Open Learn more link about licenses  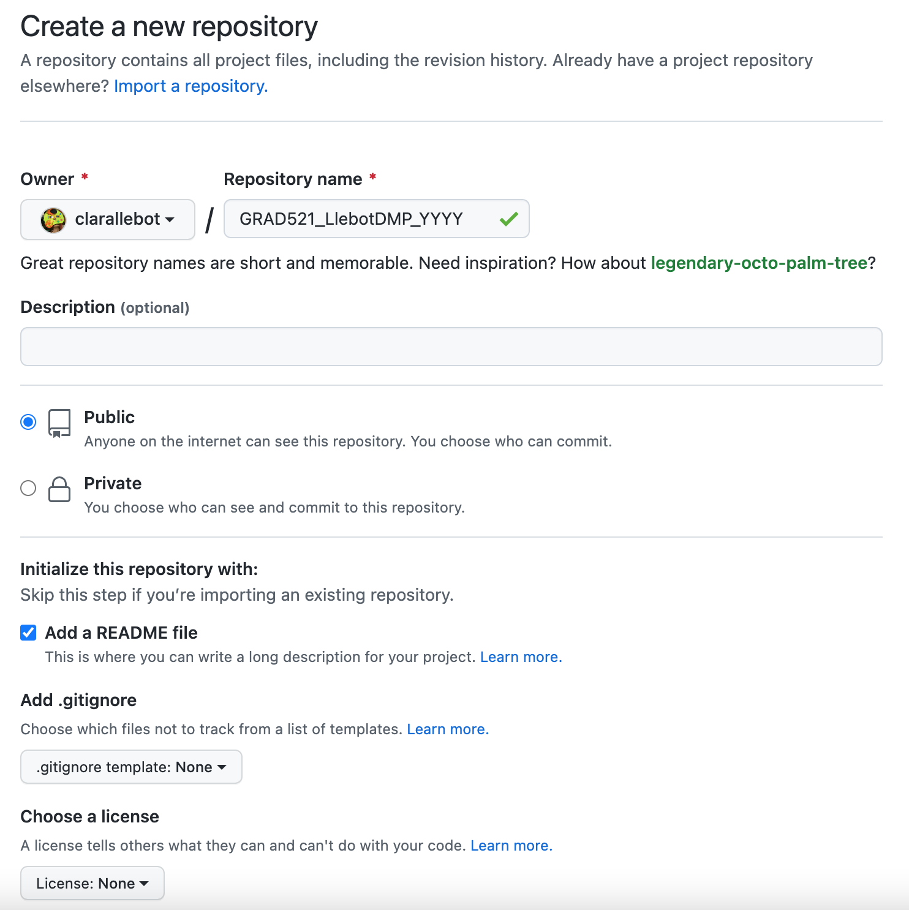(x=511, y=846)
